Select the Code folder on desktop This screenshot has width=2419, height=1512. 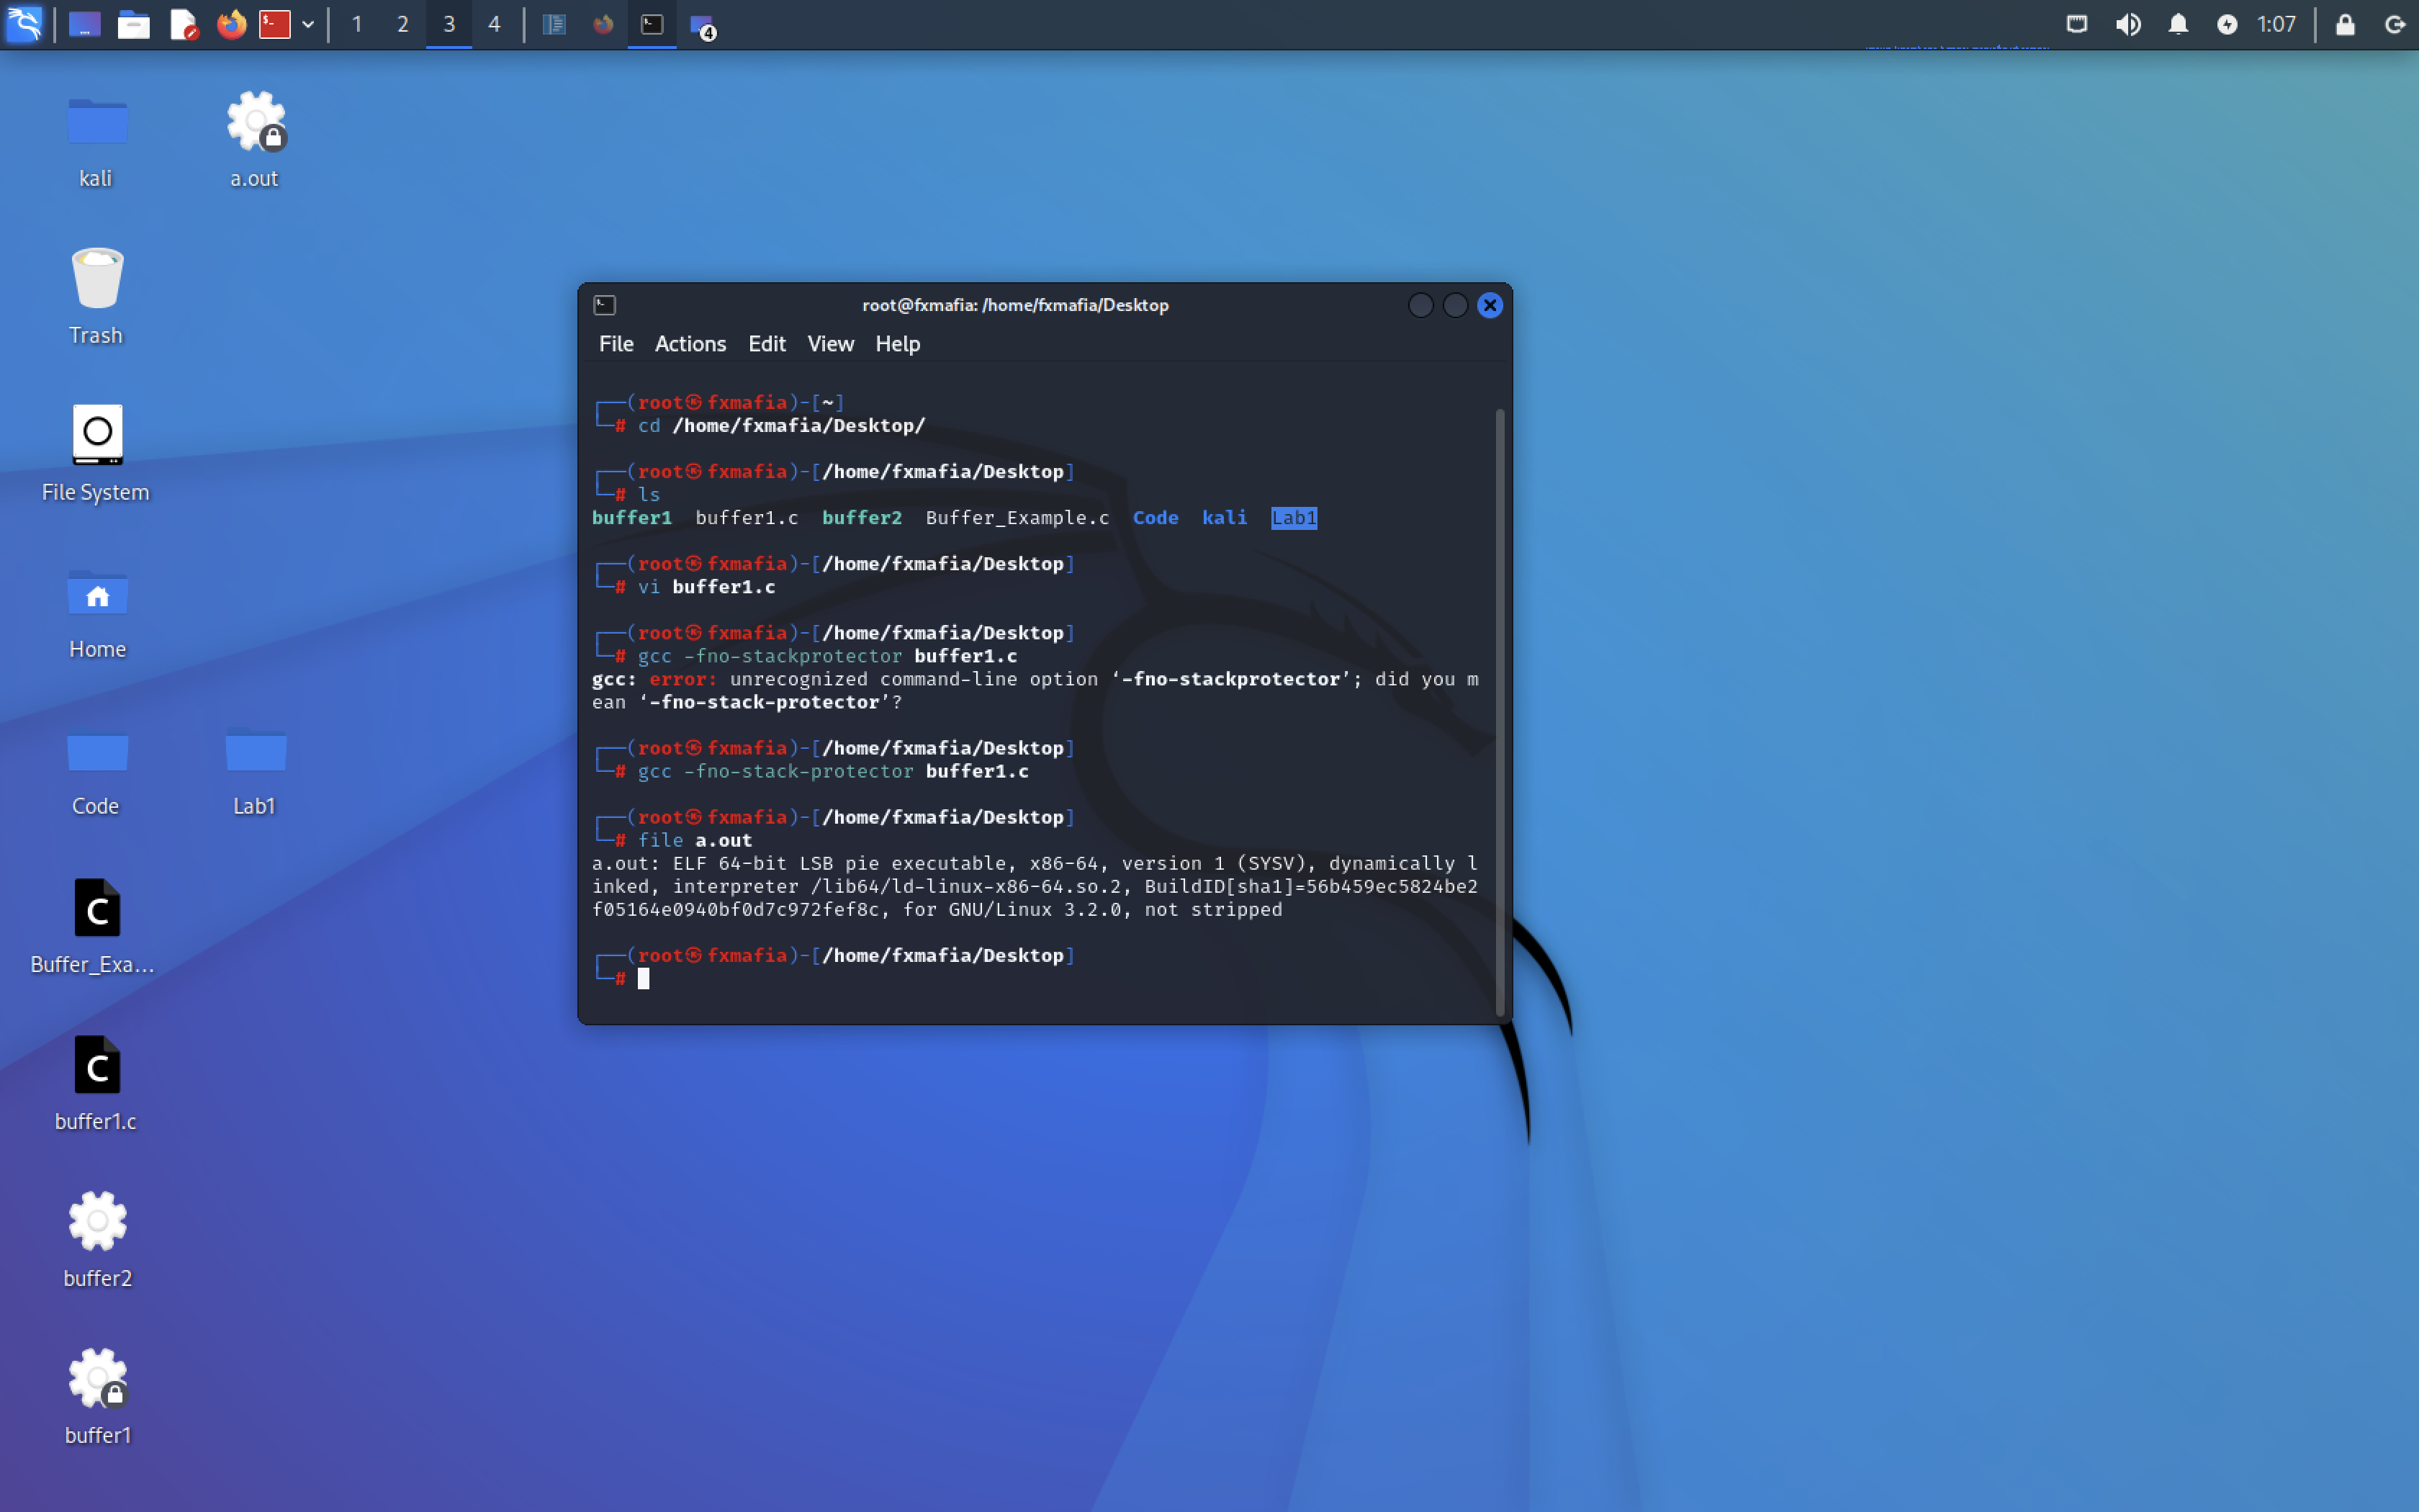click(96, 770)
